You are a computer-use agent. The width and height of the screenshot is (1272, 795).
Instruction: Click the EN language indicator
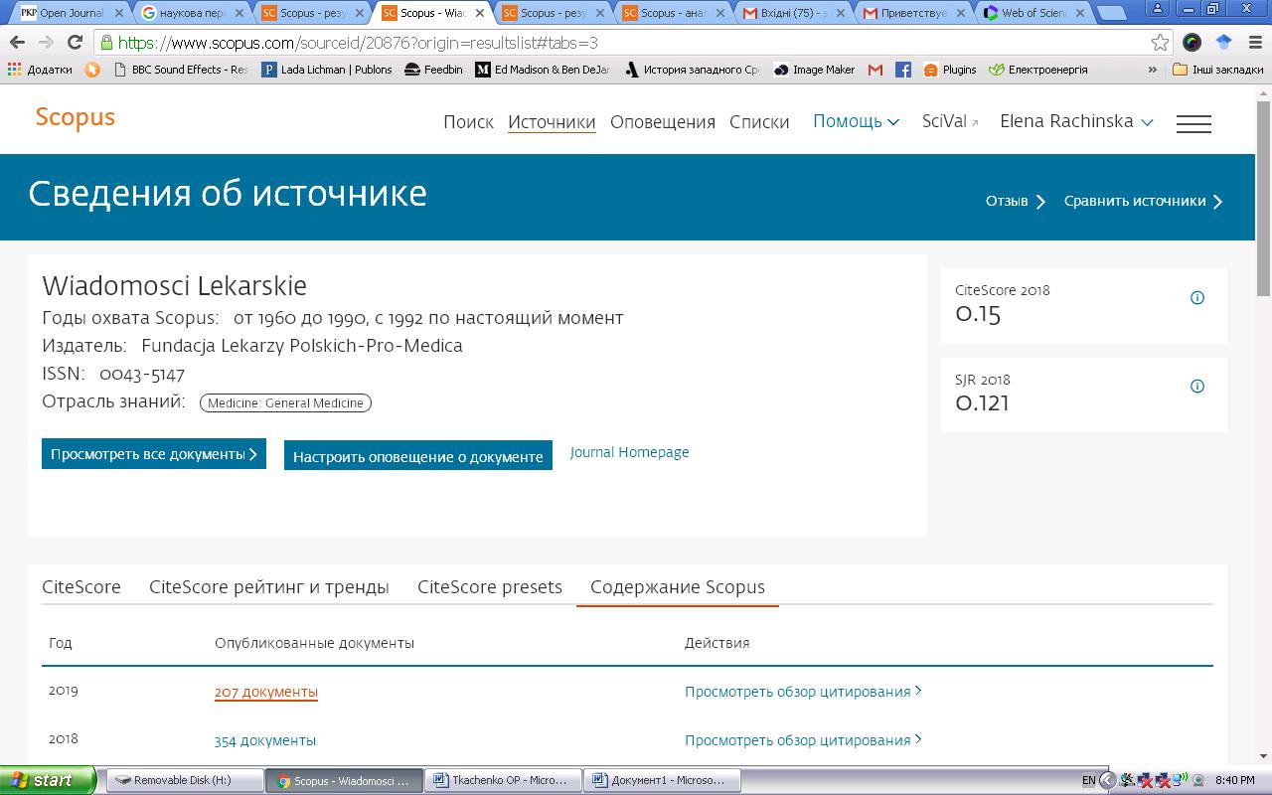click(x=1089, y=780)
